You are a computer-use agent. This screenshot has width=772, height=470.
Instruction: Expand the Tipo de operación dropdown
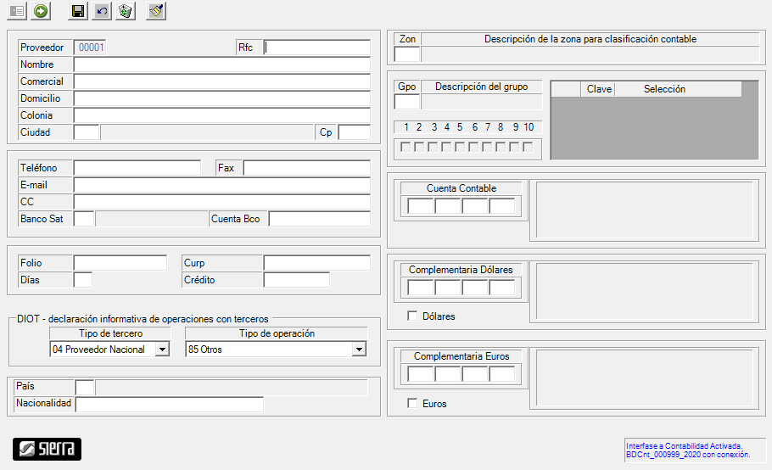(359, 350)
